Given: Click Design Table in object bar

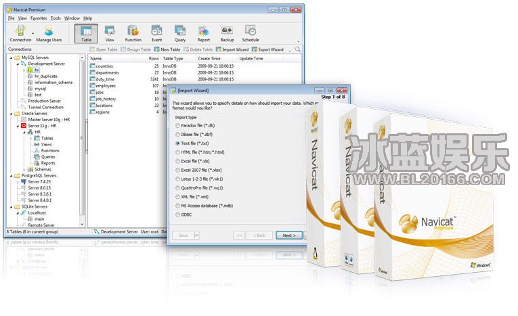Looking at the screenshot, I should tap(136, 49).
